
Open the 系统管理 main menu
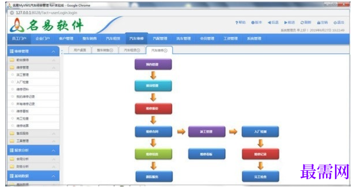[254, 39]
